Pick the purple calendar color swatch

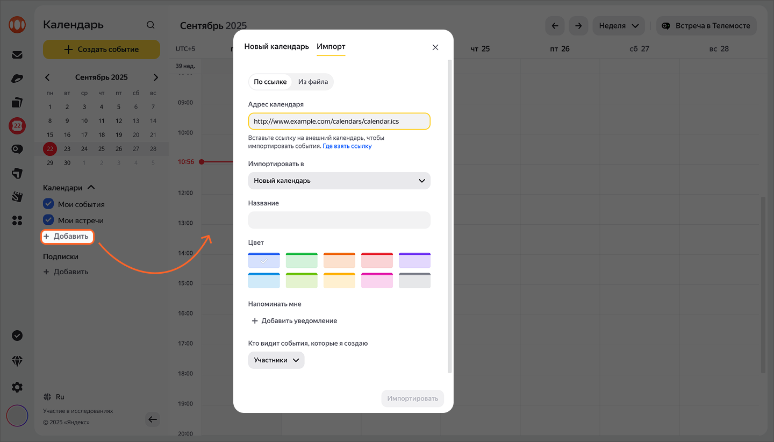coord(414,260)
